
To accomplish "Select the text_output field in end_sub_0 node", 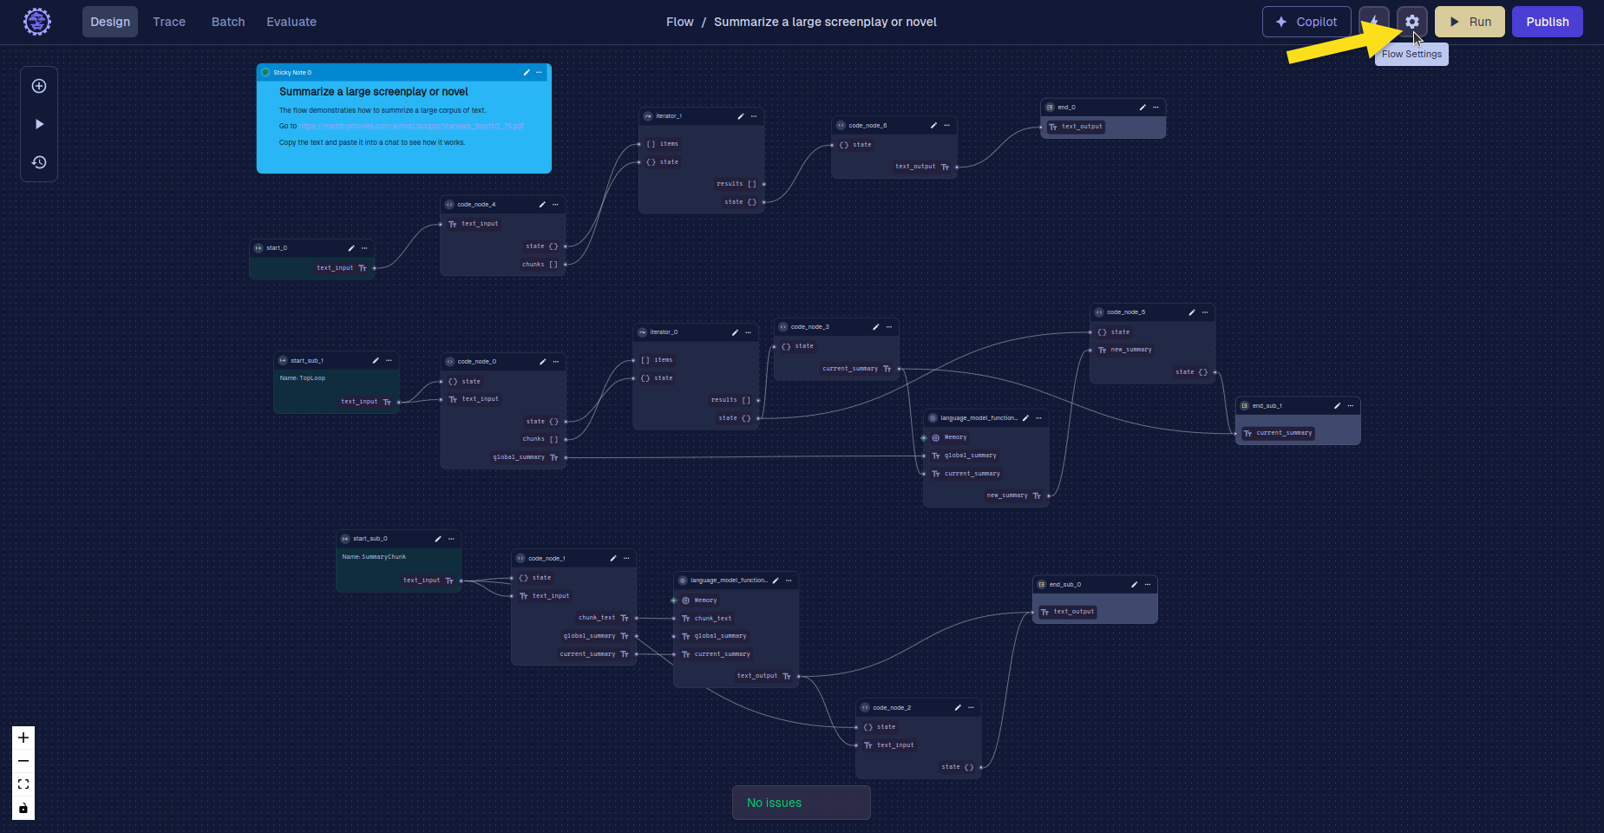I will [1067, 612].
